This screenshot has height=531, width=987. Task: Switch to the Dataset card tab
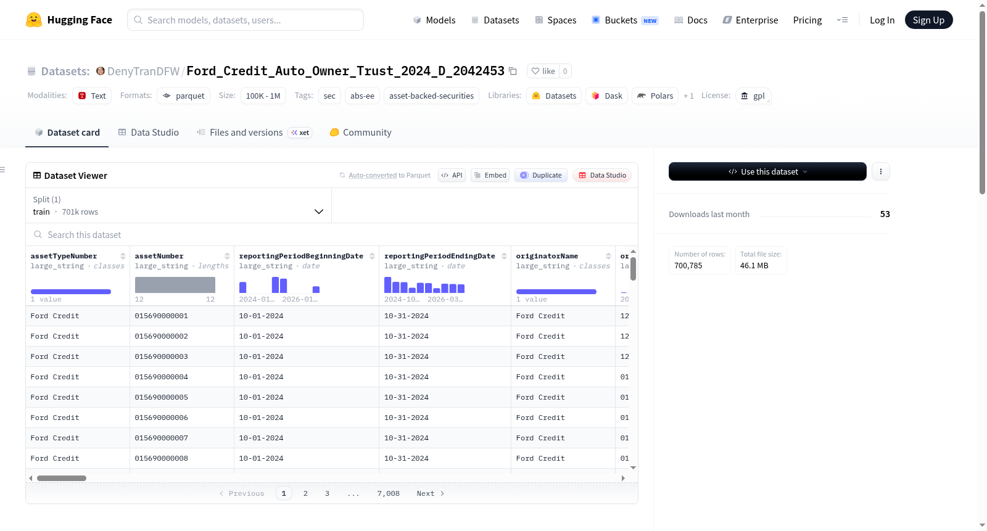(67, 132)
